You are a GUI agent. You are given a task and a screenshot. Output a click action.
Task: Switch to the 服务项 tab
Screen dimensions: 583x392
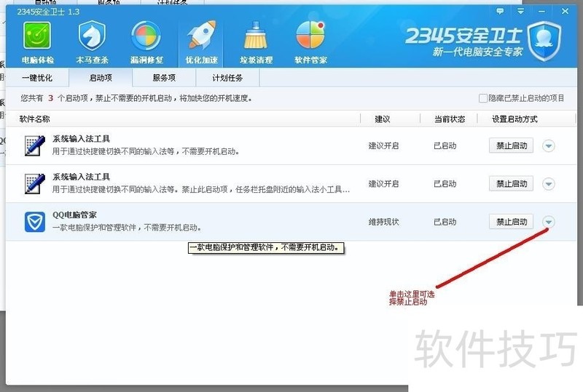[x=164, y=78]
